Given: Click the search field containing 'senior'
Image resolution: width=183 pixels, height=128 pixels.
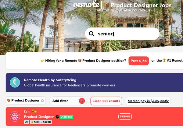Looking at the screenshot, I should click(122, 34).
